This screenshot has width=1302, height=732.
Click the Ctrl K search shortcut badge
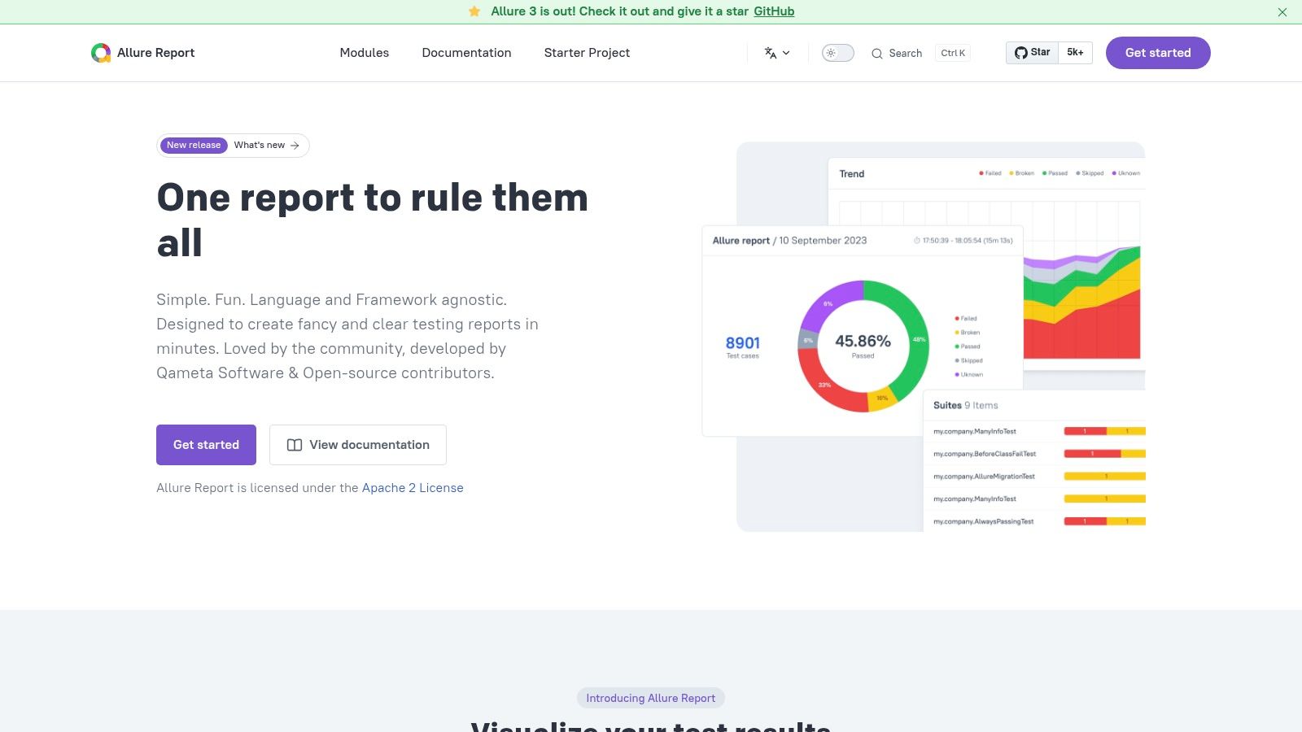coord(953,53)
